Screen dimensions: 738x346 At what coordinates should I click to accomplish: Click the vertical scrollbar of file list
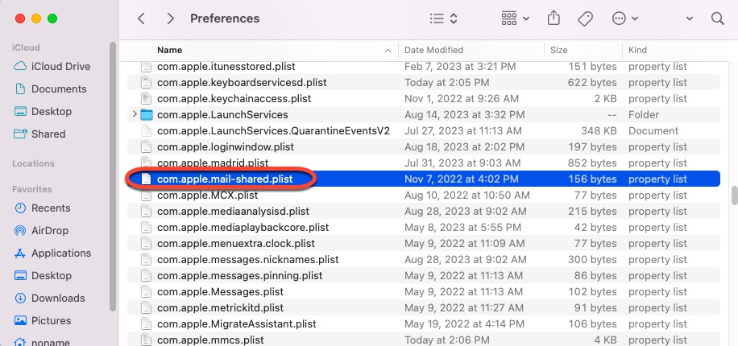[x=733, y=196]
